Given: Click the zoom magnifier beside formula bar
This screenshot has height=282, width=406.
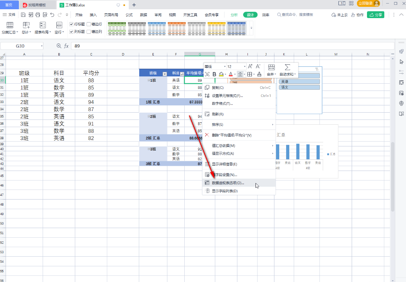Looking at the screenshot, I should (59, 46).
